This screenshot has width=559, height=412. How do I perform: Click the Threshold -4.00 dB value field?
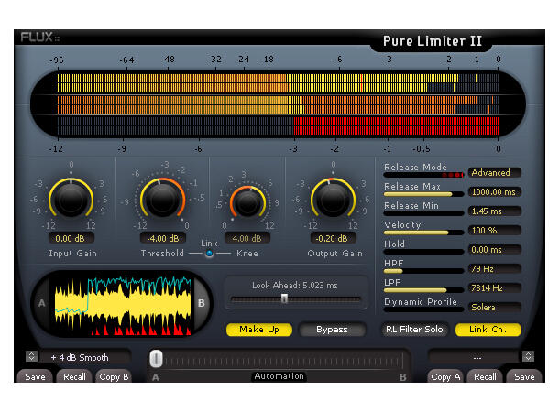(x=163, y=238)
